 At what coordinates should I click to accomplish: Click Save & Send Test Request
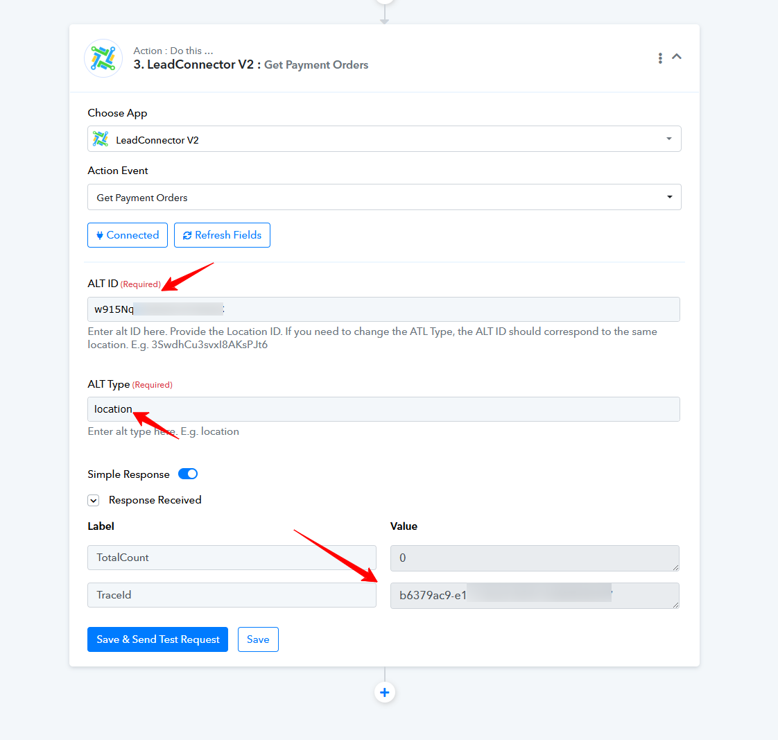pos(158,639)
